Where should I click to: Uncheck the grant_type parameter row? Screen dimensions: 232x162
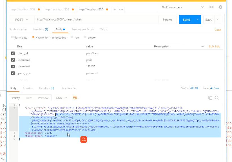pyautogui.click(x=13, y=73)
